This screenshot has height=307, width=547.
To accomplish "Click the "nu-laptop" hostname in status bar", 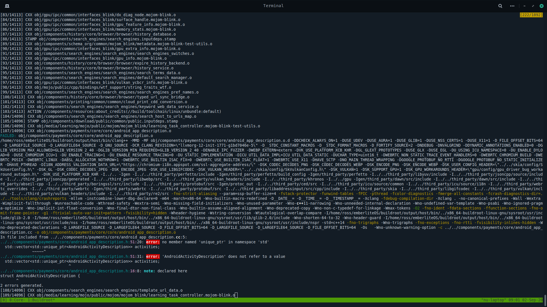I will pos(493,300).
